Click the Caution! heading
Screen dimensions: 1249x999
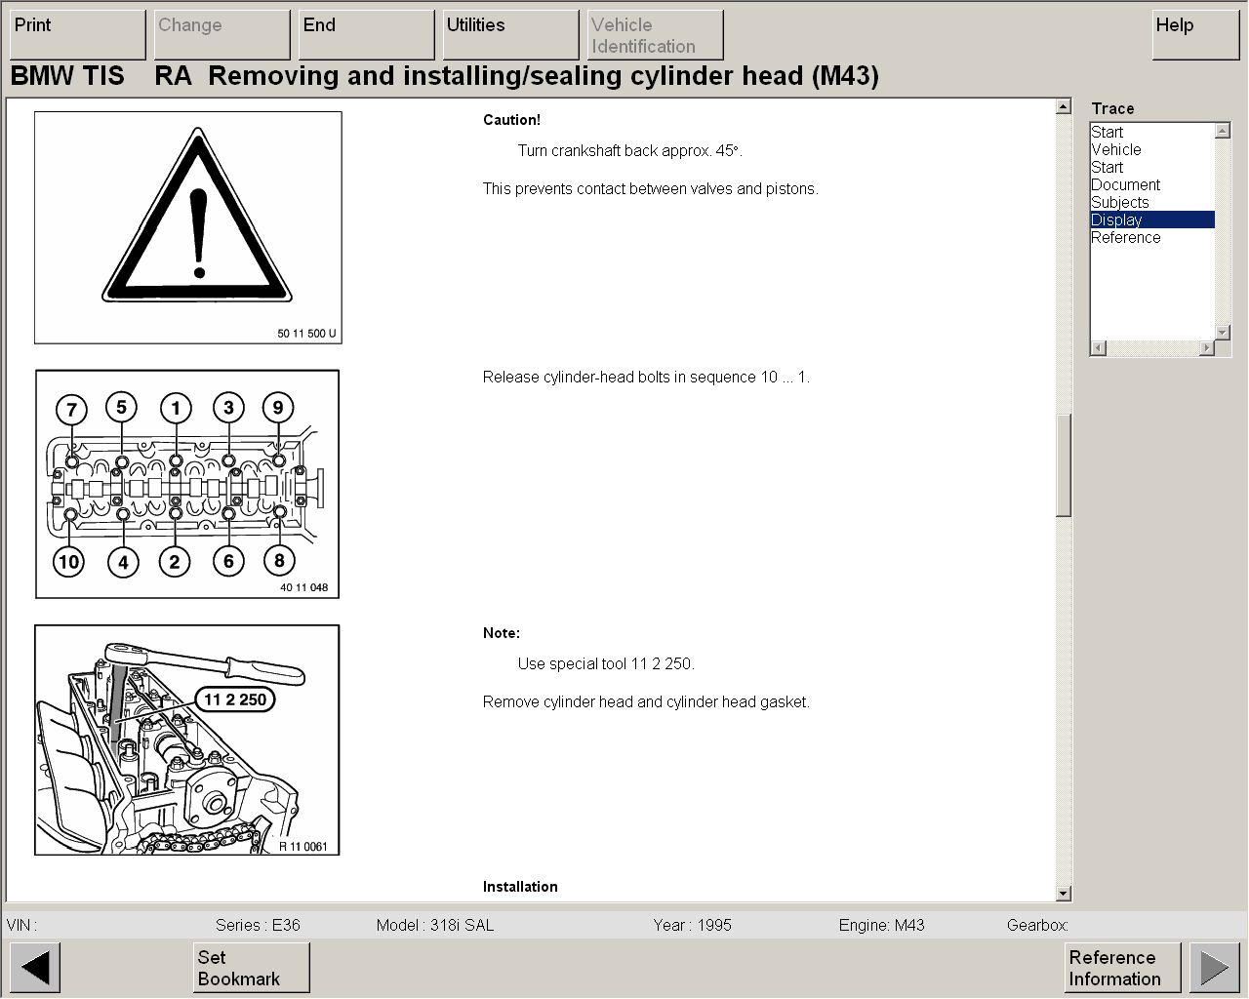(x=511, y=120)
